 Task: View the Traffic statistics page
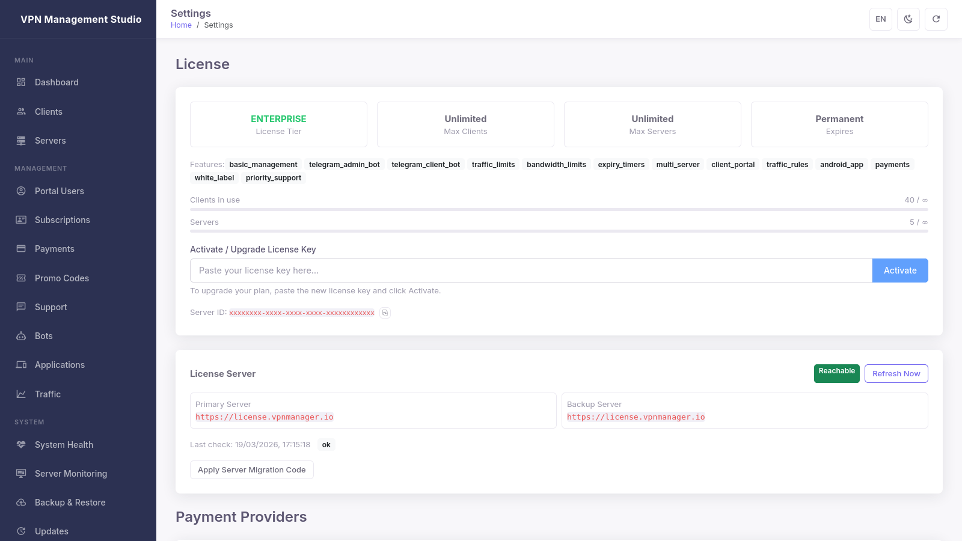(x=47, y=394)
